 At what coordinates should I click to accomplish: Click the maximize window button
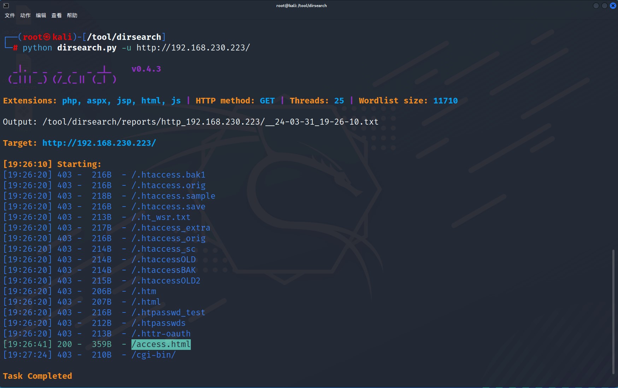point(605,6)
